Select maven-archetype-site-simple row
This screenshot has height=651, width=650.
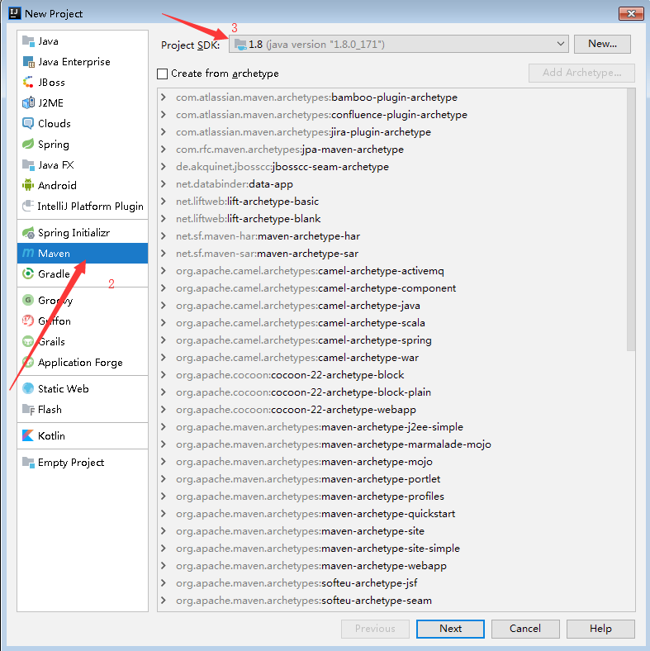[x=318, y=548]
